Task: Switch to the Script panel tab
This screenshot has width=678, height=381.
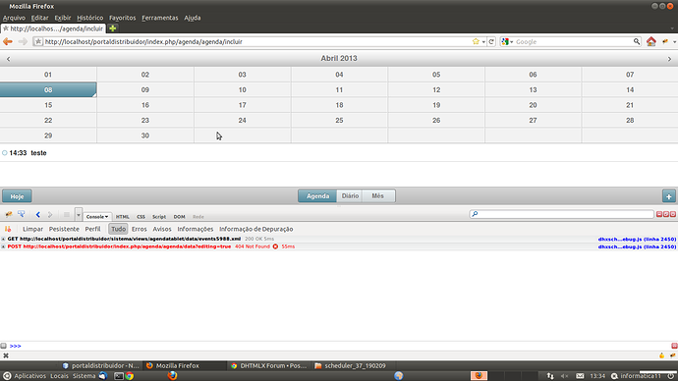Action: click(x=159, y=216)
